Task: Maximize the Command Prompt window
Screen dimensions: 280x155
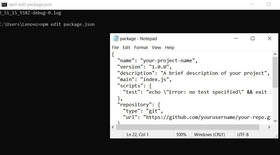Action: pyautogui.click(x=269, y=4)
